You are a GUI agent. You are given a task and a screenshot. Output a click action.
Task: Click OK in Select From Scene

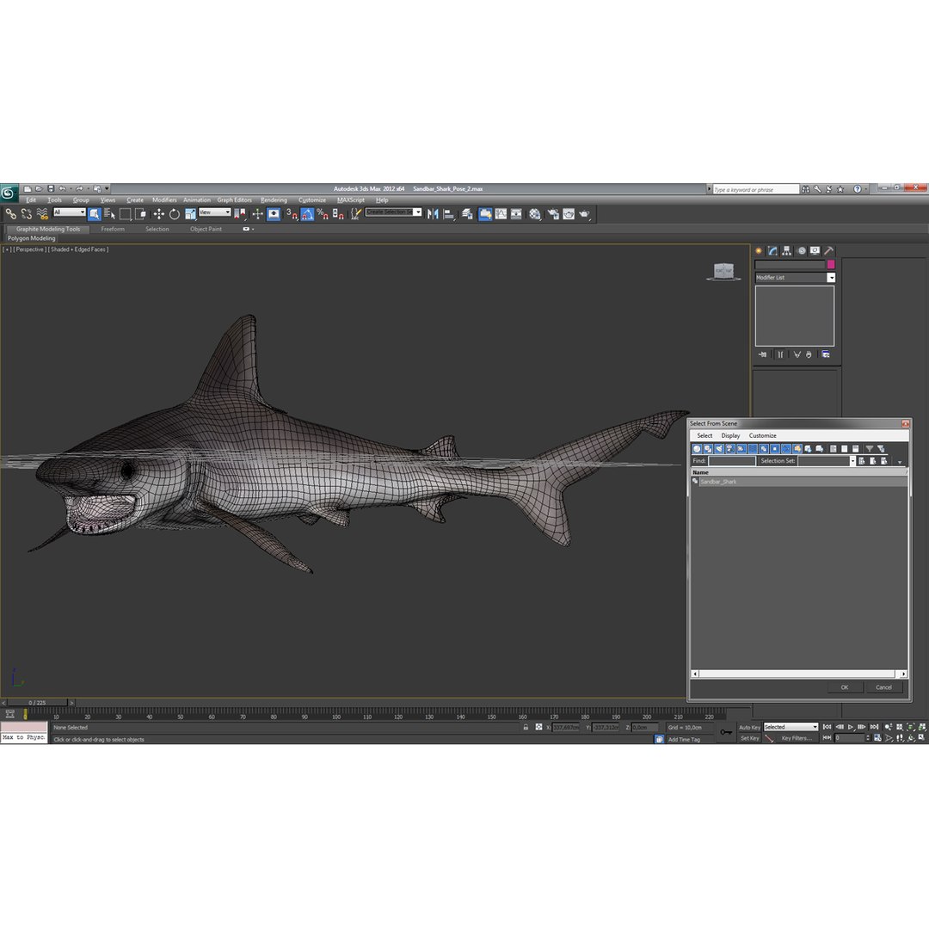845,687
